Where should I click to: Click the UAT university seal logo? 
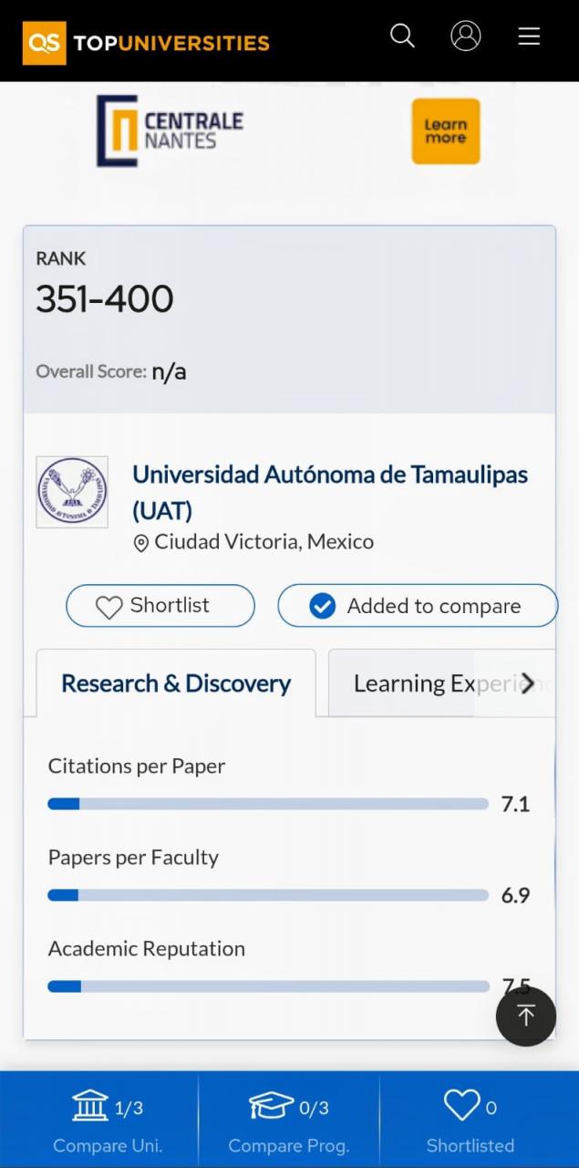72,492
